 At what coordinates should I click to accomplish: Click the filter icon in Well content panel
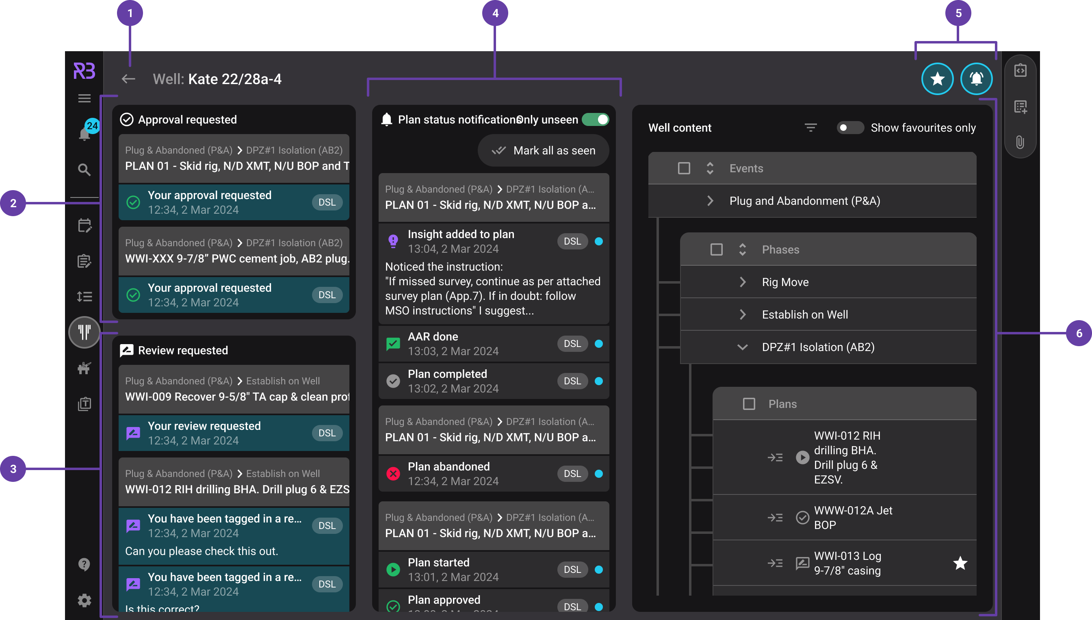(810, 128)
